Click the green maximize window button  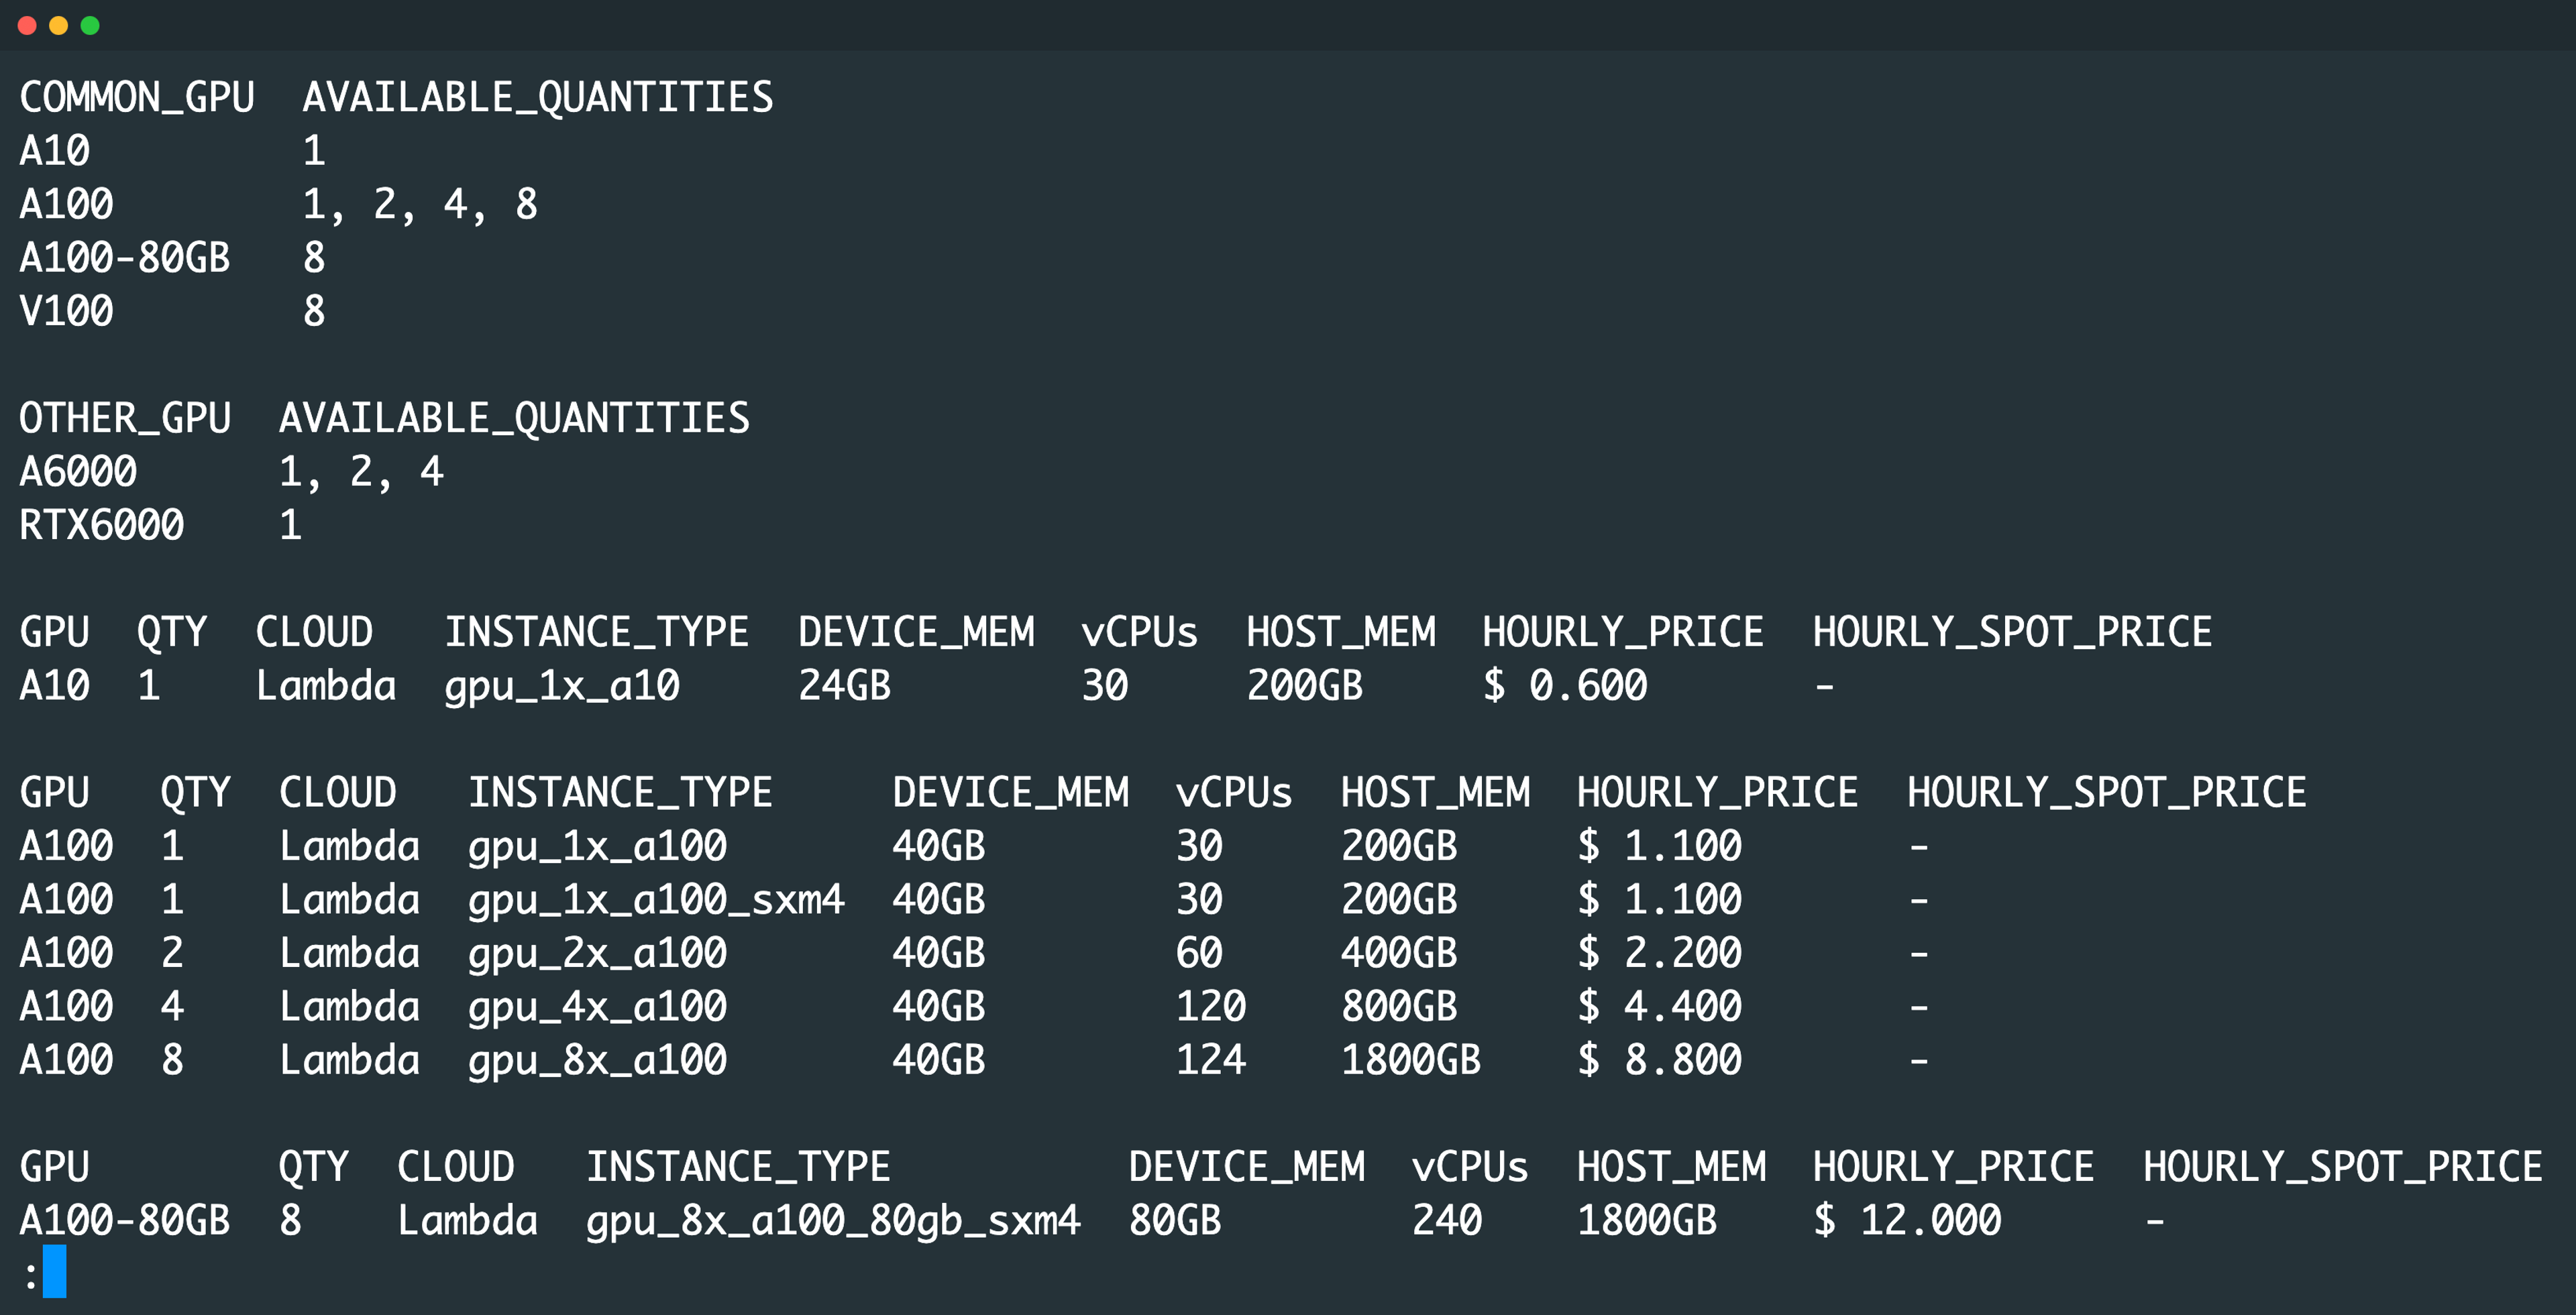click(x=90, y=26)
